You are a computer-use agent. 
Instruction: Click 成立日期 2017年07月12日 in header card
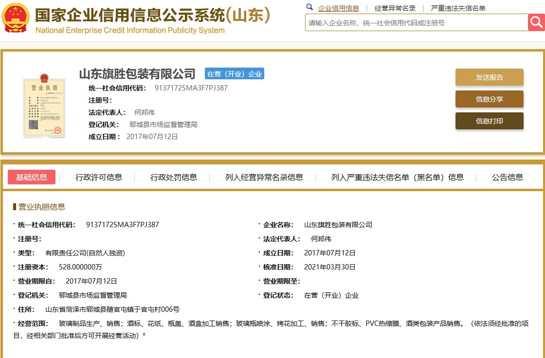coord(152,137)
